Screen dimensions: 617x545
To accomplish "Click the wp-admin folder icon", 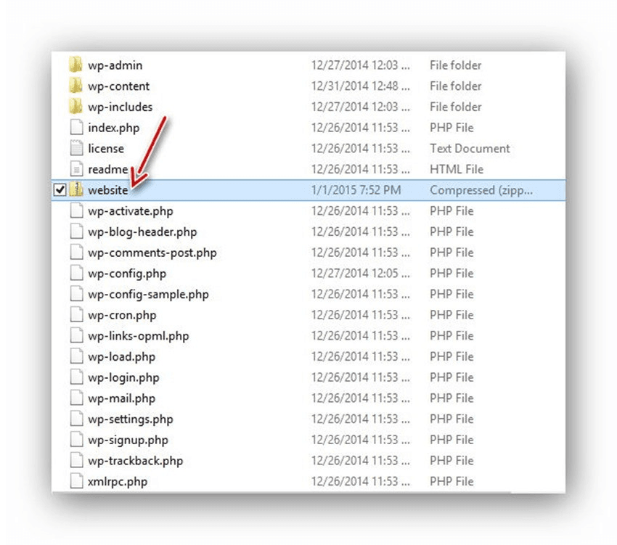I will [x=75, y=65].
